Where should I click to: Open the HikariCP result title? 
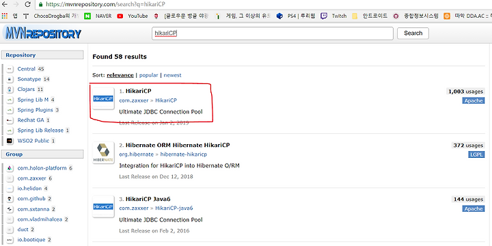point(138,91)
